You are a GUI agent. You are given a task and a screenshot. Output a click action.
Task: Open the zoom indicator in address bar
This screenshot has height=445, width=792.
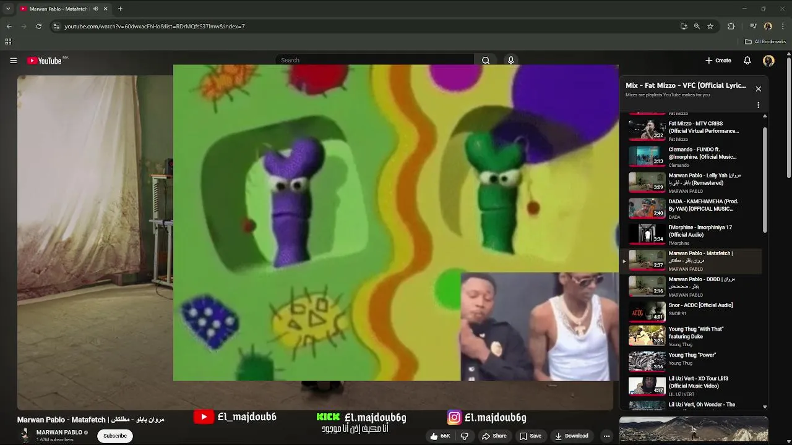pyautogui.click(x=697, y=27)
